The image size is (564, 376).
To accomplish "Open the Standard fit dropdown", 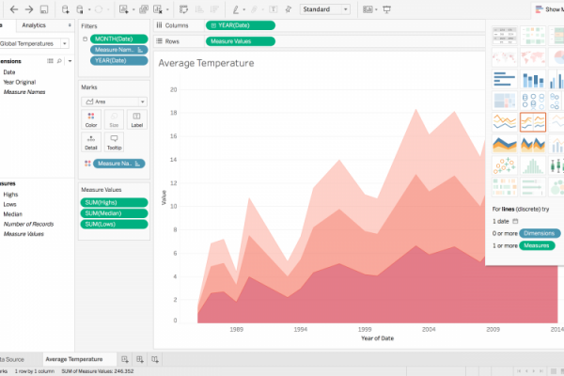I will pos(324,9).
